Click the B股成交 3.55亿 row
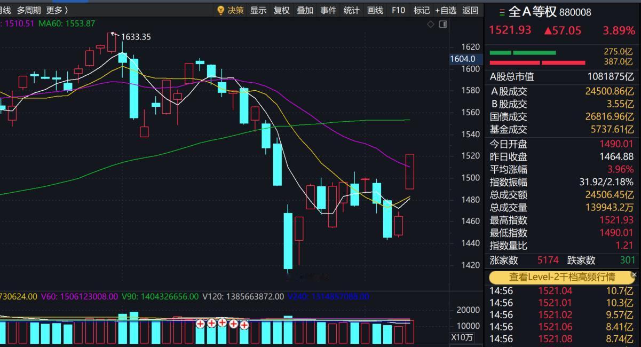Viewport: 641px width, 347px height. click(x=561, y=104)
